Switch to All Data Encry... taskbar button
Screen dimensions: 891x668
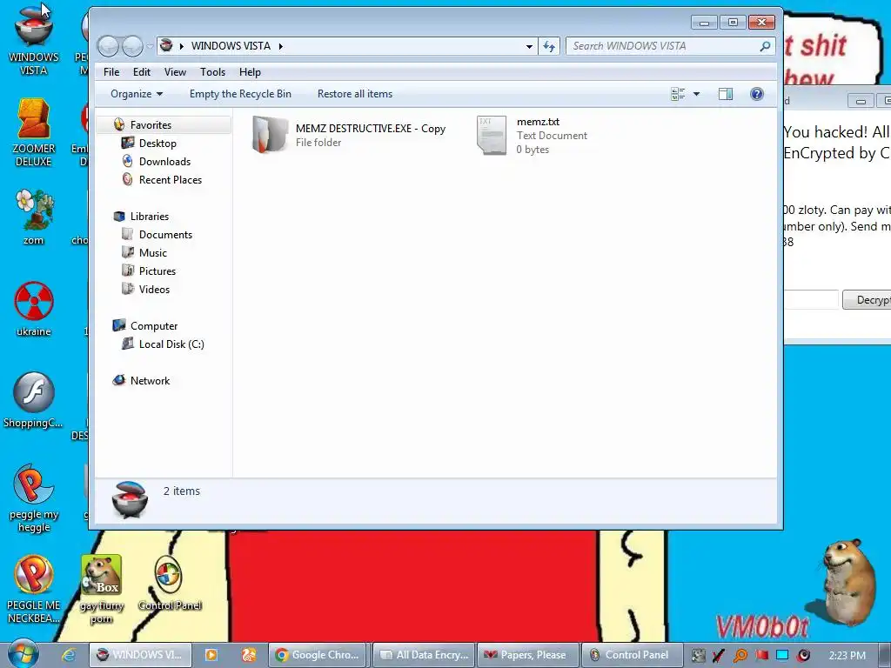[424, 655]
